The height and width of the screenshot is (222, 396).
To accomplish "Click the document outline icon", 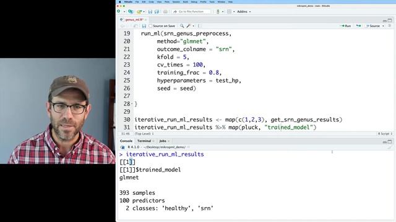I will [390, 26].
